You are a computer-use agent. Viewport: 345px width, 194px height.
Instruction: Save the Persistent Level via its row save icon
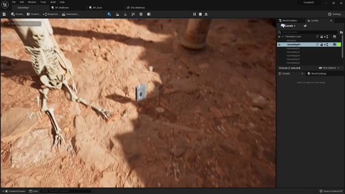click(x=334, y=37)
